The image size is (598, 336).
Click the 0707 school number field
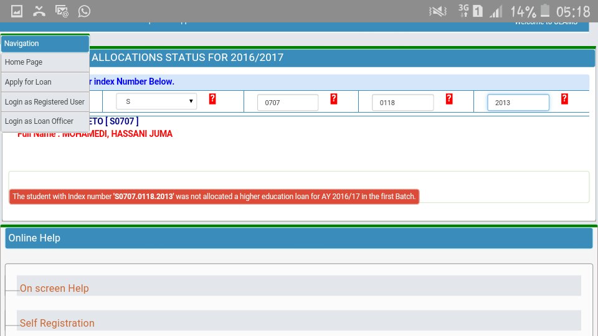288,103
